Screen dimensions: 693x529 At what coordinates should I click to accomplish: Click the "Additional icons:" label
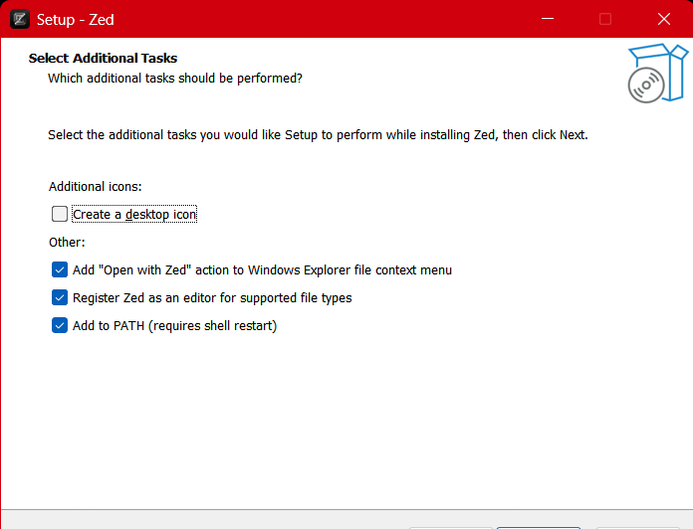(x=95, y=187)
